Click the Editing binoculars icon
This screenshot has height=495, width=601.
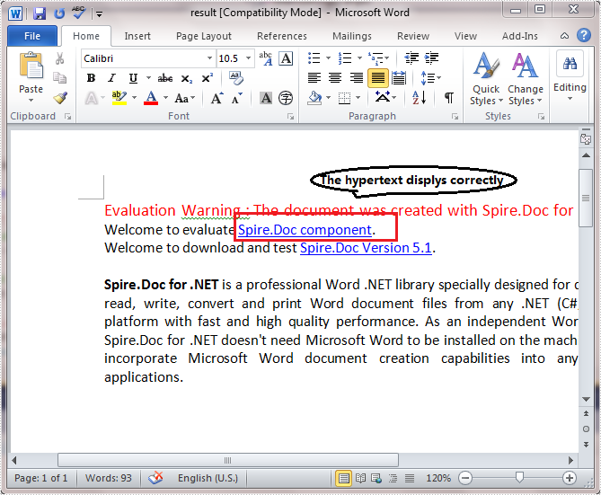click(570, 63)
